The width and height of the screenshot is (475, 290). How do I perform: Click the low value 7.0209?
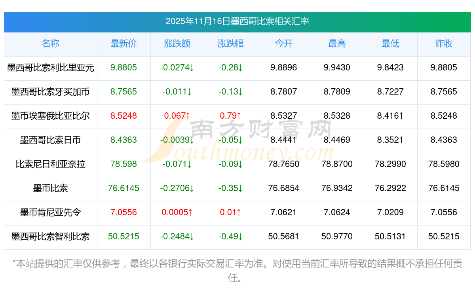(390, 212)
